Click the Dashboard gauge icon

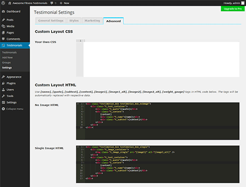[3, 11]
